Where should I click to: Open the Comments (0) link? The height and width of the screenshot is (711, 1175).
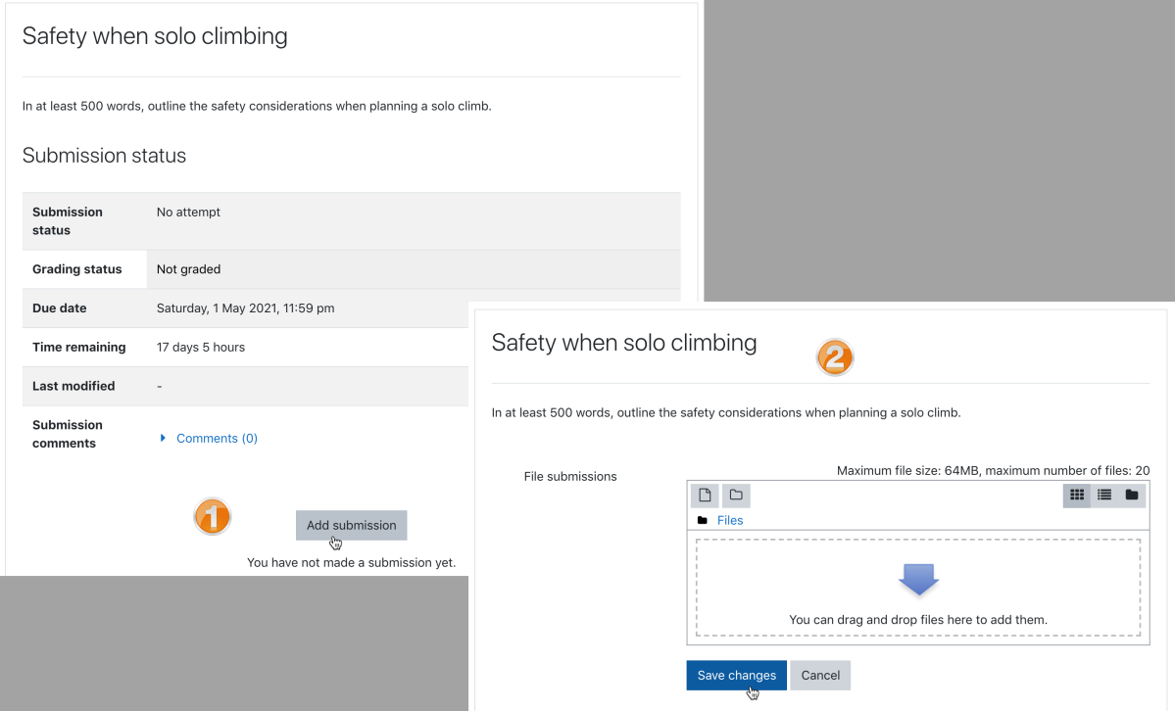click(217, 439)
